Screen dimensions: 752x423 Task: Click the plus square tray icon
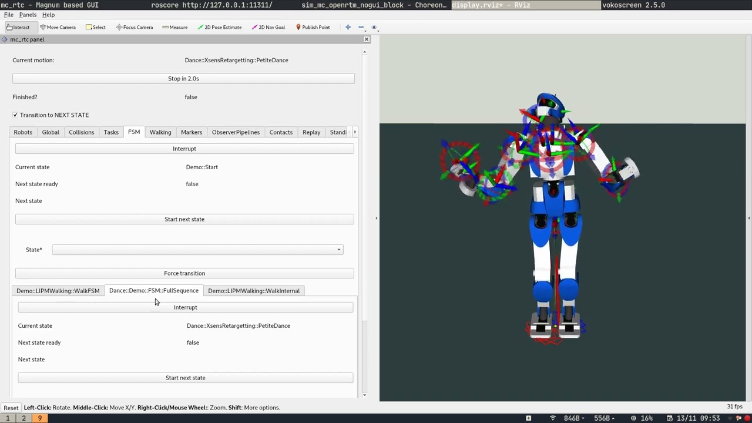point(528,418)
